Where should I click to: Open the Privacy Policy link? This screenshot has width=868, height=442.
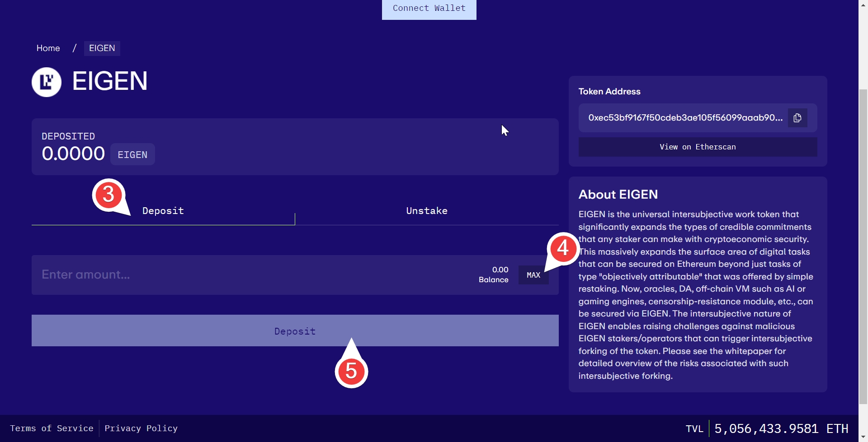point(141,428)
